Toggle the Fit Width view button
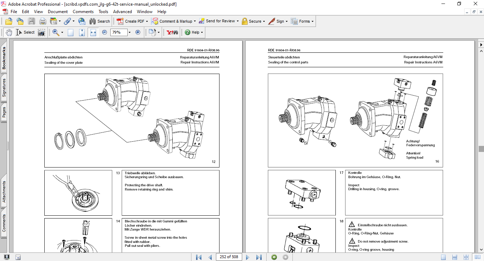The width and height of the screenshot is (484, 261). point(93,32)
